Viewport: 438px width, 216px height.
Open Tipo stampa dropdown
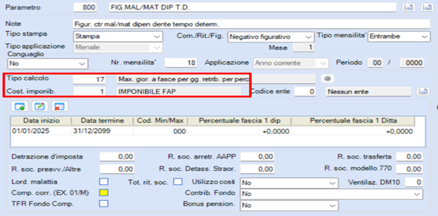click(118, 36)
